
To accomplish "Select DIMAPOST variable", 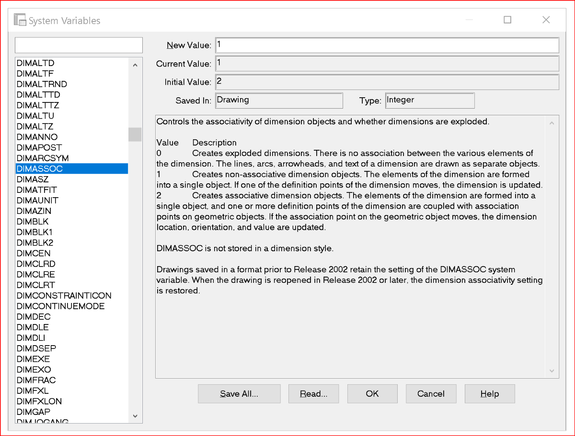I will coord(71,147).
